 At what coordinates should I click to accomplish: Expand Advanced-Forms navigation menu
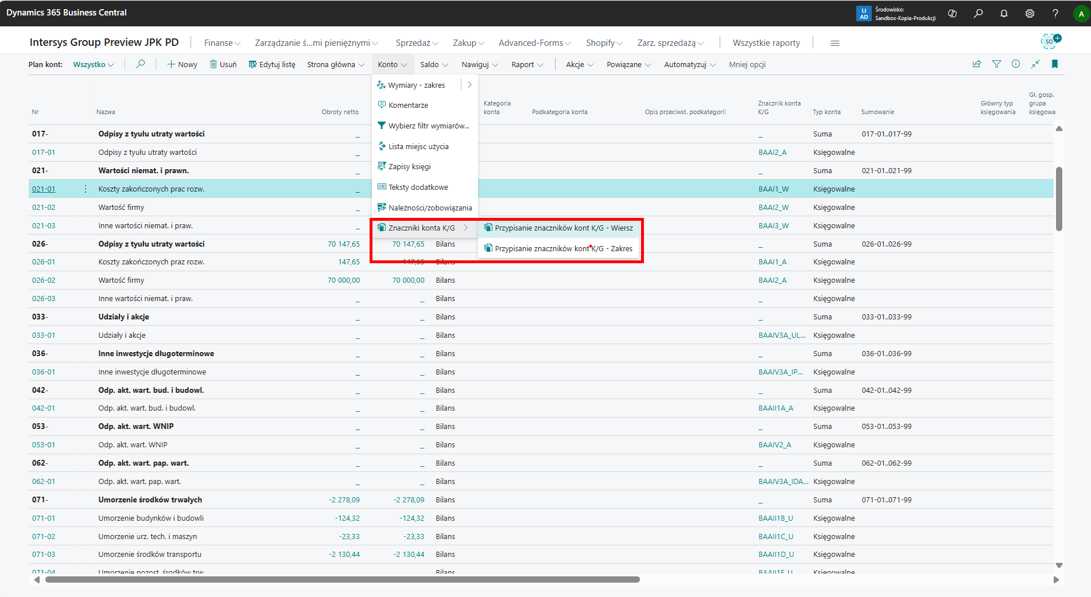pyautogui.click(x=534, y=43)
